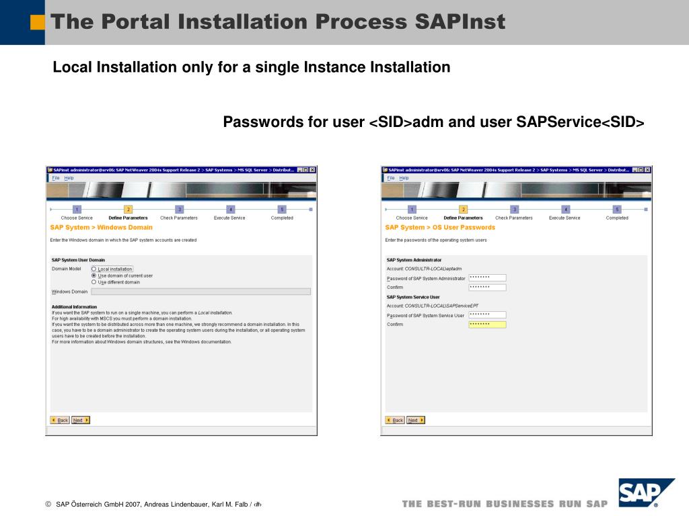Select Use domain of current user option
The width and height of the screenshot is (689, 516).
[94, 275]
